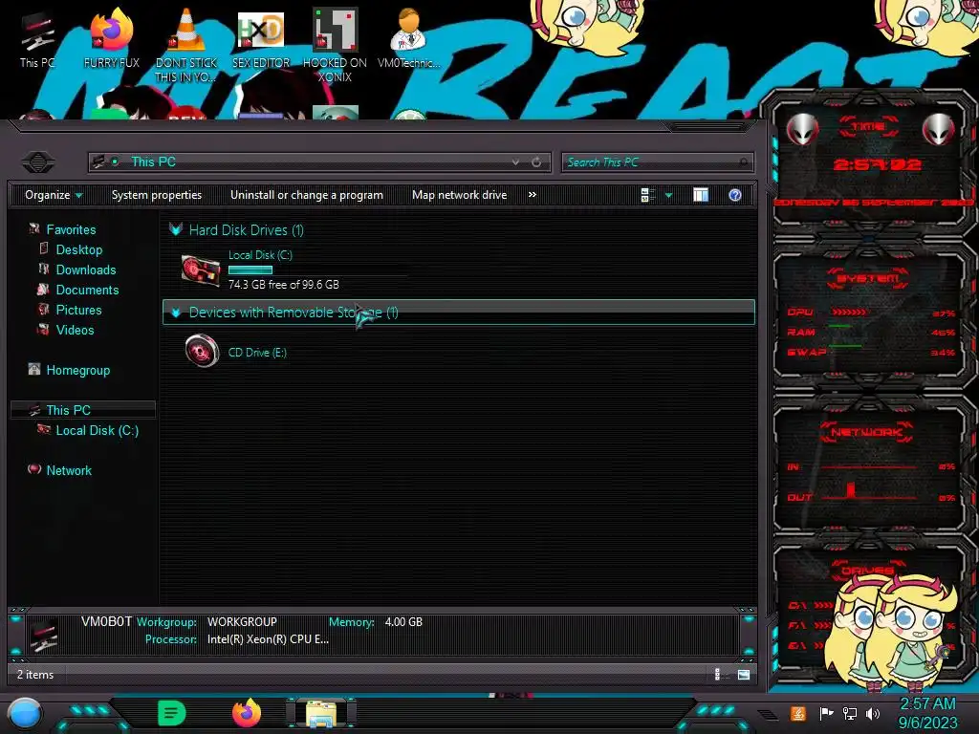
Task: Launch the HOOKED ON XONIX desktop shortcut
Action: (x=335, y=45)
